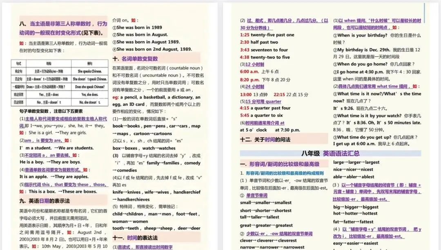Select the question '③When do you go home?'
Image resolution: width=441 pixels, height=250 pixels.
point(360,64)
